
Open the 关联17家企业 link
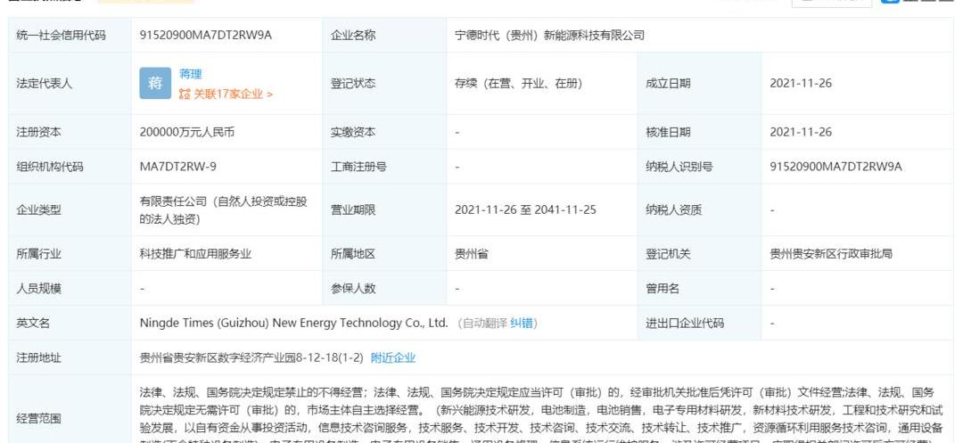(x=233, y=94)
